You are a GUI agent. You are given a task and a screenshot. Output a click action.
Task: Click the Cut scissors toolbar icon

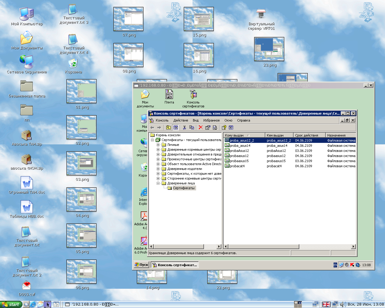click(x=184, y=128)
